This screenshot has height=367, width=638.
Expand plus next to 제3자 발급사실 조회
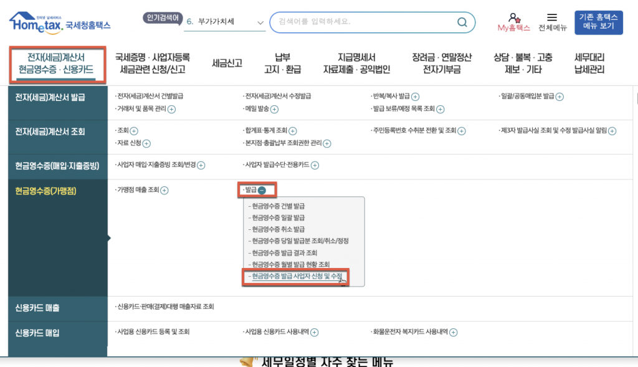click(612, 131)
